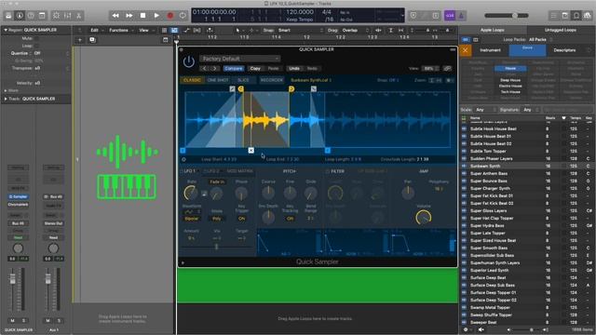Click the fade-in marker above waveform
This screenshot has height=335, width=596.
coord(232,89)
